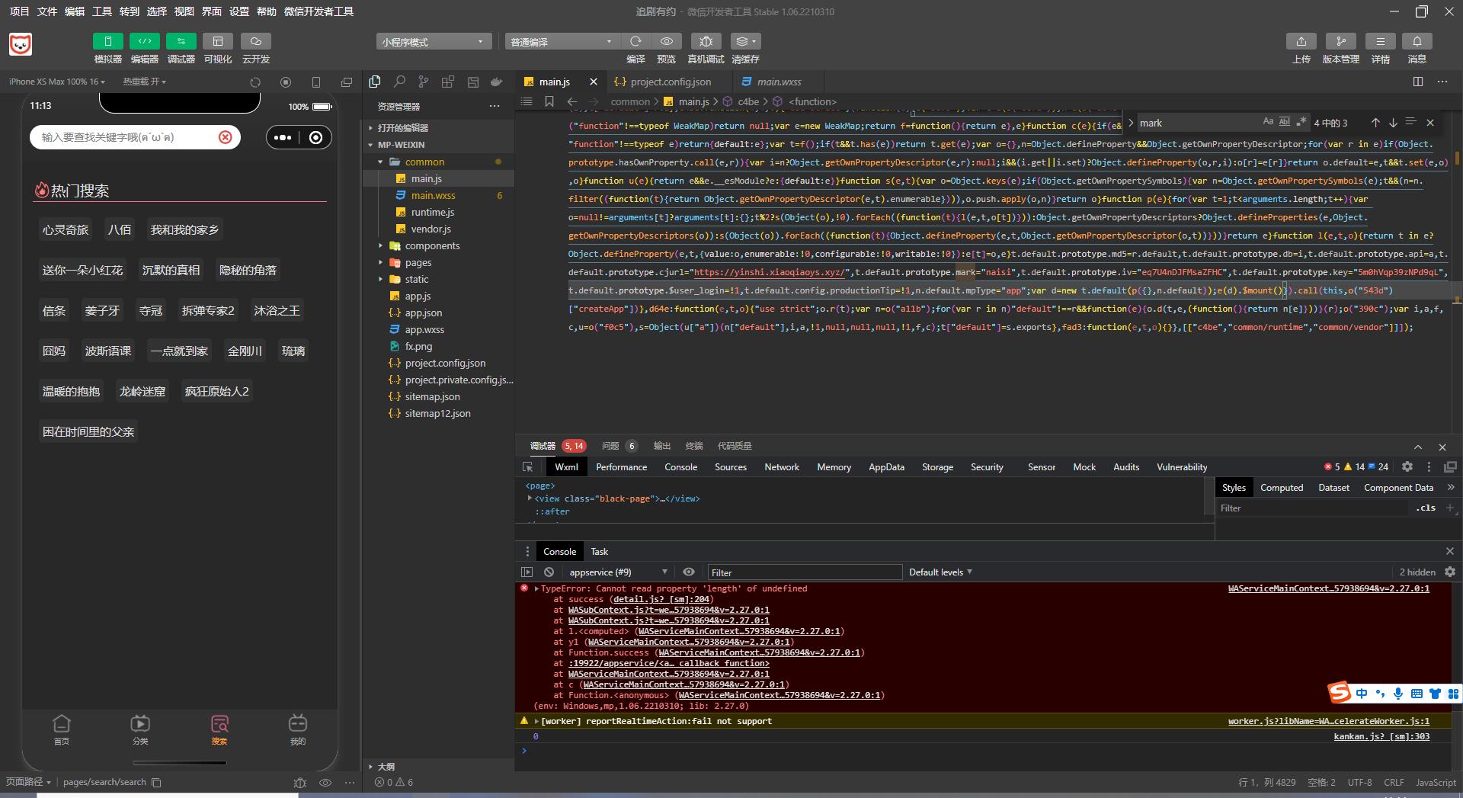The width and height of the screenshot is (1463, 798).
Task: Click the Preview eye icon
Action: [x=666, y=41]
